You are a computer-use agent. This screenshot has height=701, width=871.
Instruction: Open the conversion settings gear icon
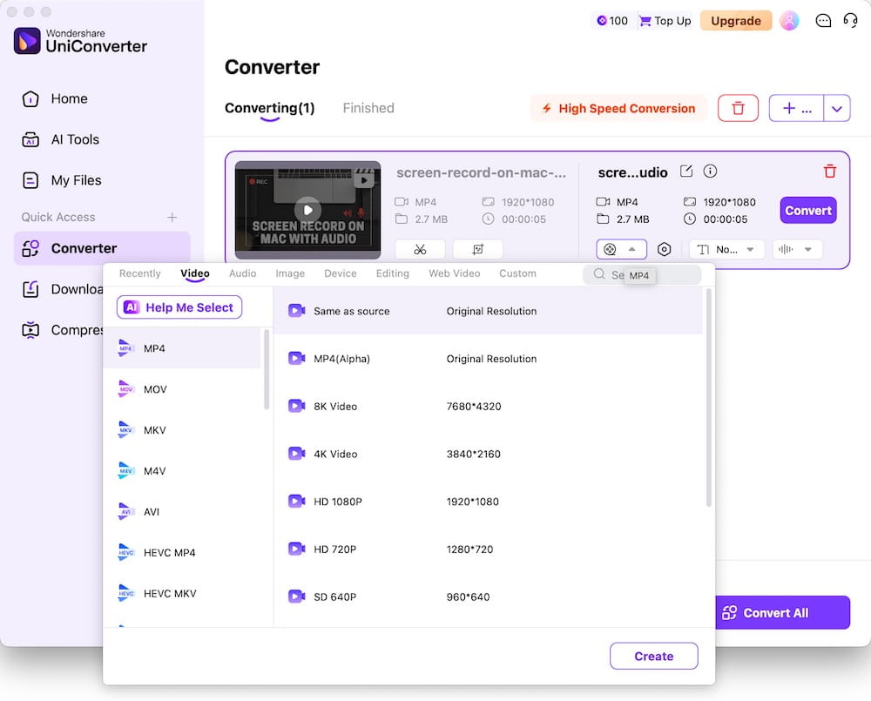[665, 249]
